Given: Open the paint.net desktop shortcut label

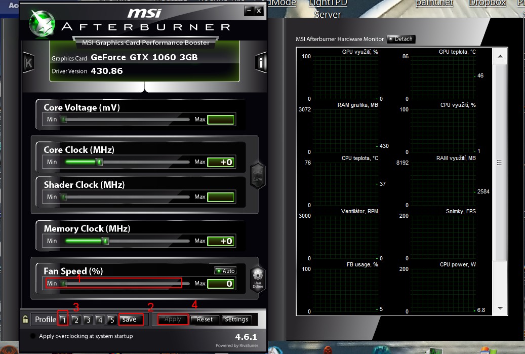Looking at the screenshot, I should (x=434, y=3).
